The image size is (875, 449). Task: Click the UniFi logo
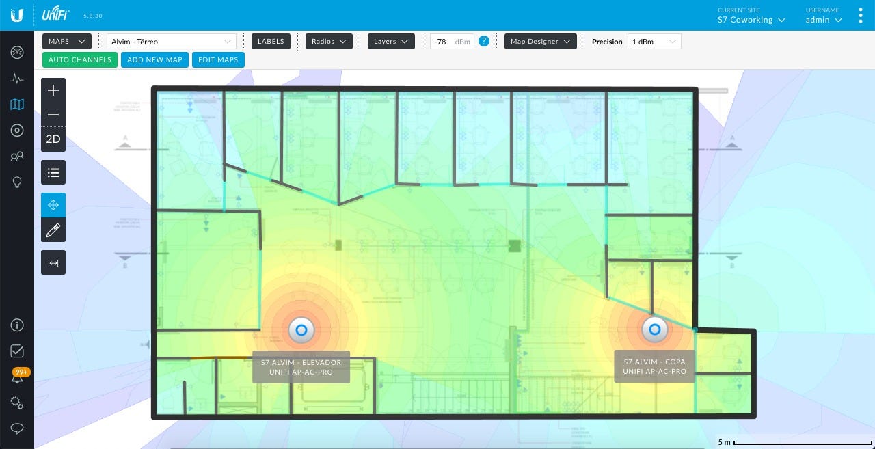point(57,14)
